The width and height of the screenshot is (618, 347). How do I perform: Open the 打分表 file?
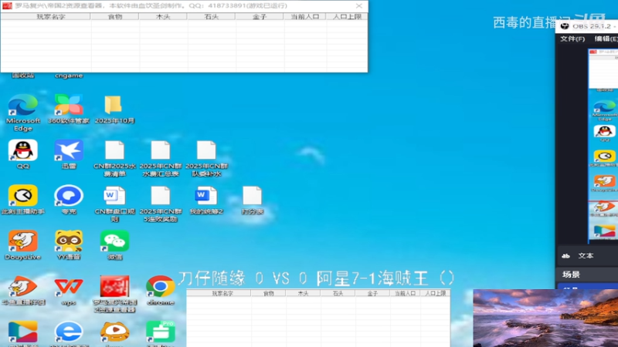(x=253, y=200)
